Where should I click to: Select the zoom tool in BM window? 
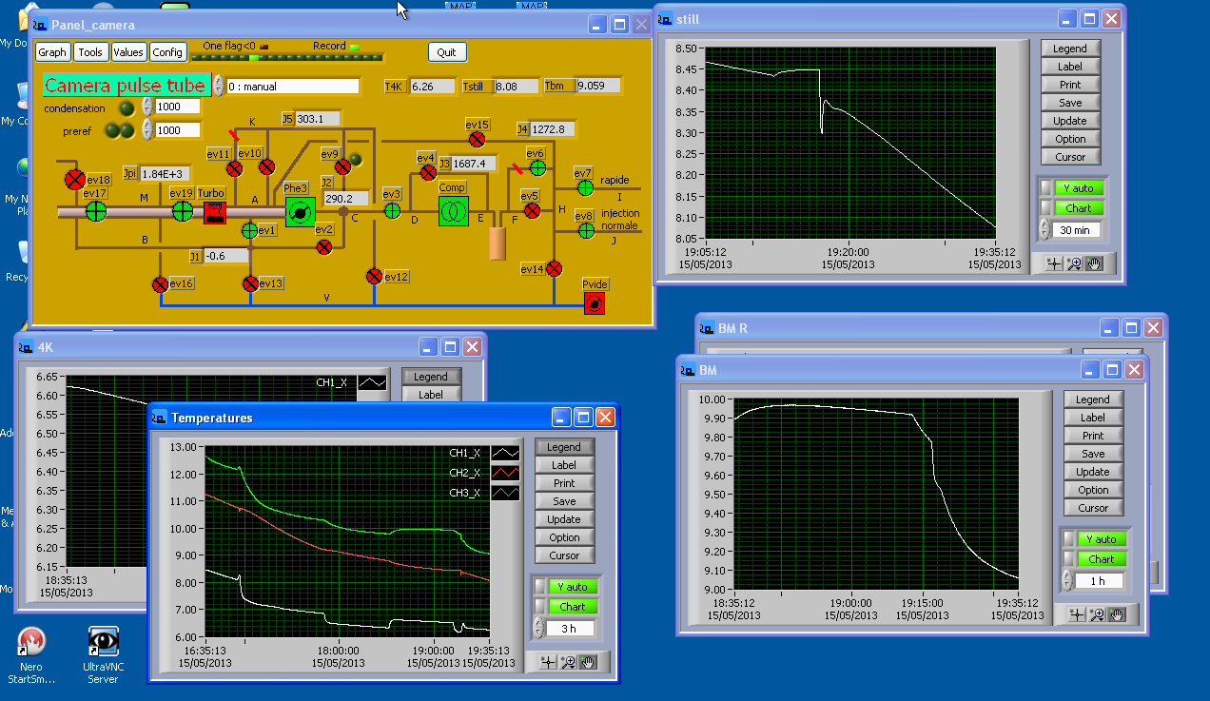click(1096, 614)
